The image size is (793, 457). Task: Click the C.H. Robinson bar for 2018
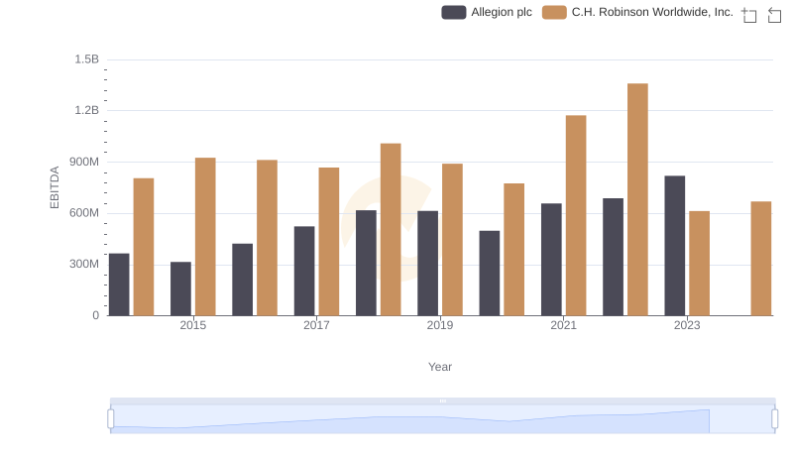(x=391, y=230)
